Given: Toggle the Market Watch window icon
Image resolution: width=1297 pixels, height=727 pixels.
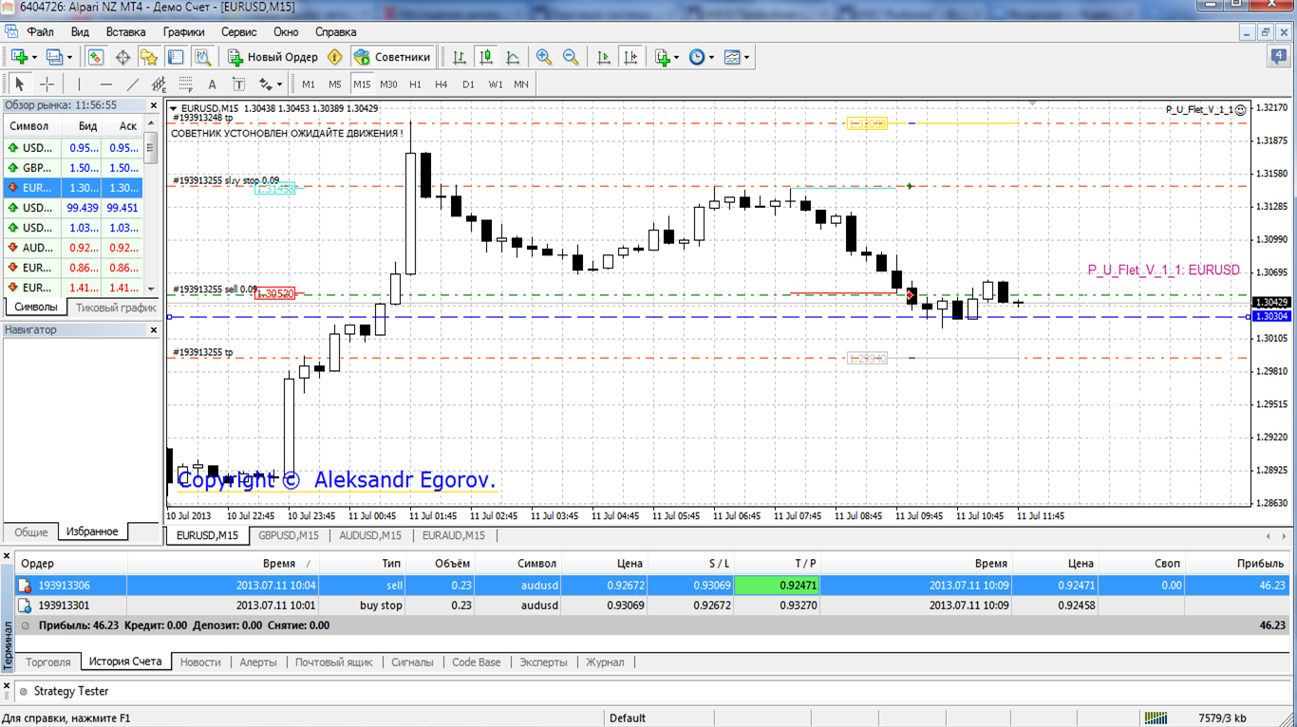Looking at the screenshot, I should point(96,57).
